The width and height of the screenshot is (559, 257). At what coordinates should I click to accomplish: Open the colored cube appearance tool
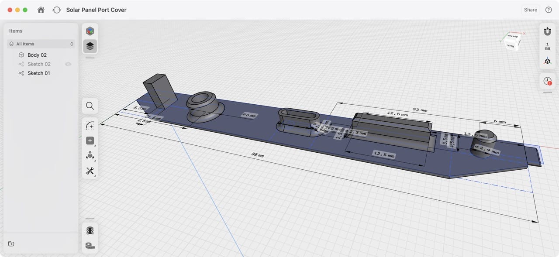click(90, 31)
